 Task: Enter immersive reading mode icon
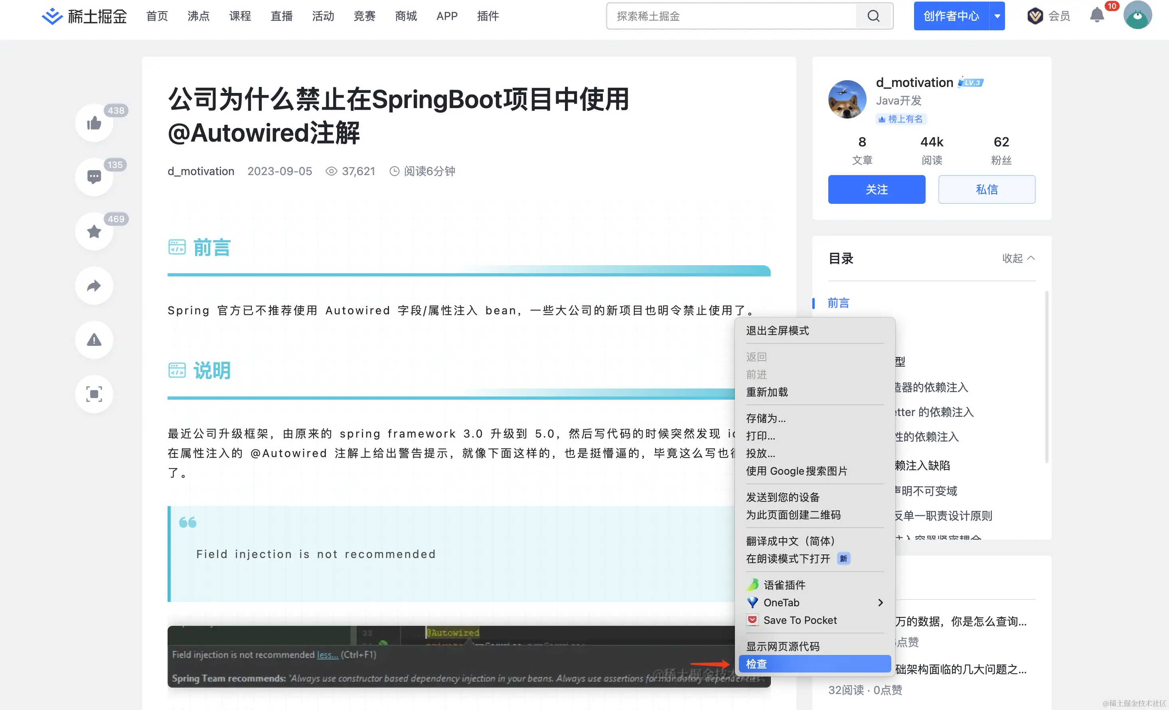94,394
